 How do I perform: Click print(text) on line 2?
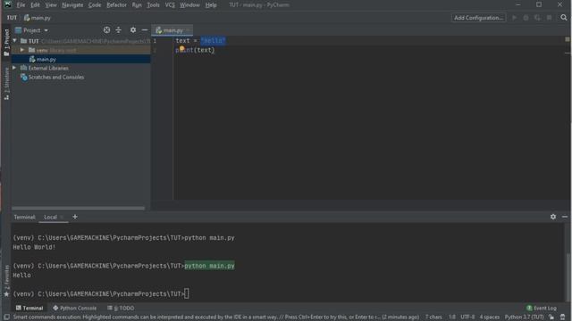tap(195, 50)
